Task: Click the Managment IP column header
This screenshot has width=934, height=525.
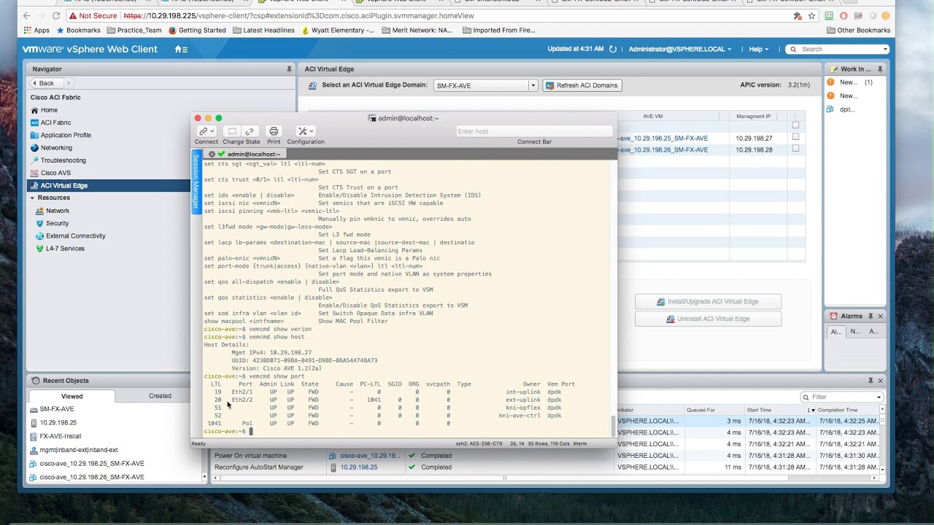Action: 753,116
